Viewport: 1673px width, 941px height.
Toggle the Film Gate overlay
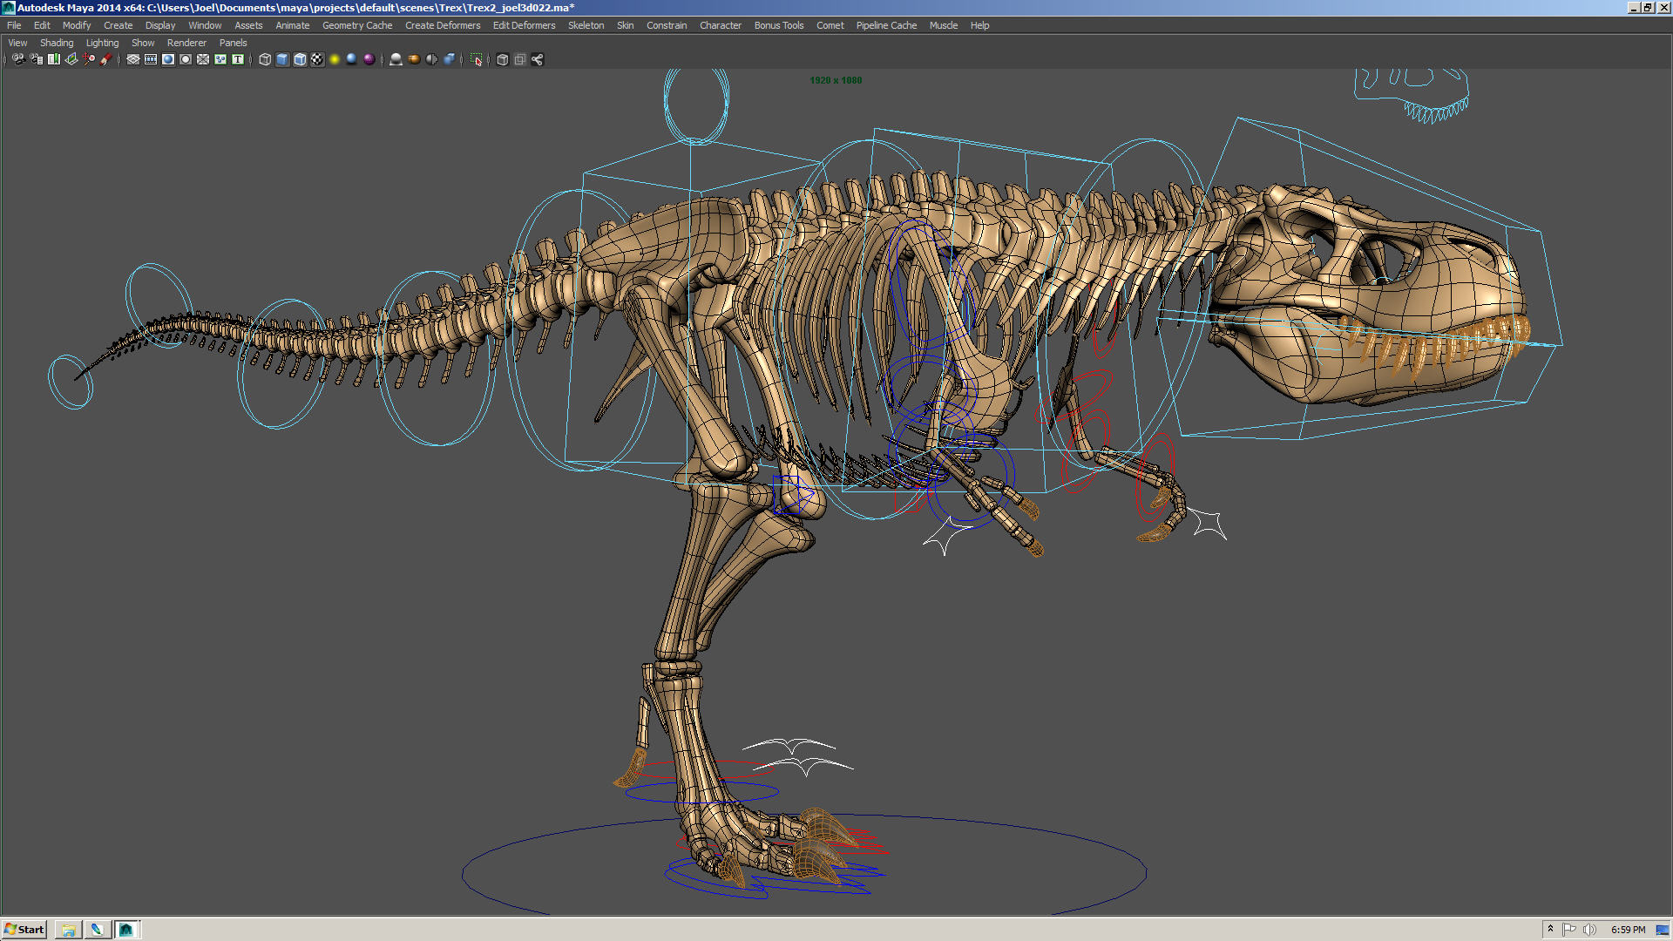[x=150, y=59]
